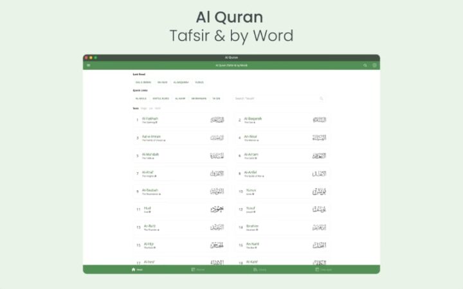Screen dimensions: 463x289
Task: Open the hamburger menu in green header
Action: (x=88, y=66)
